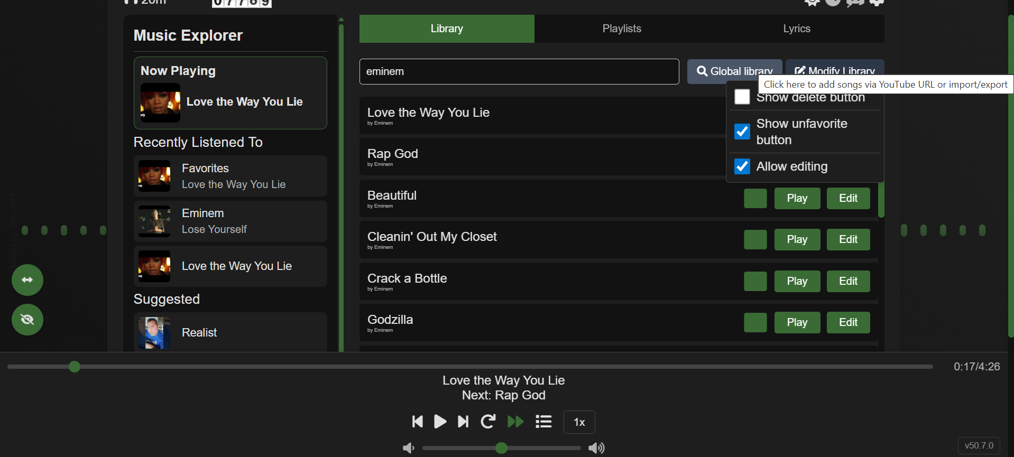This screenshot has height=457, width=1014.
Task: Click the low volume speaker icon
Action: 409,448
